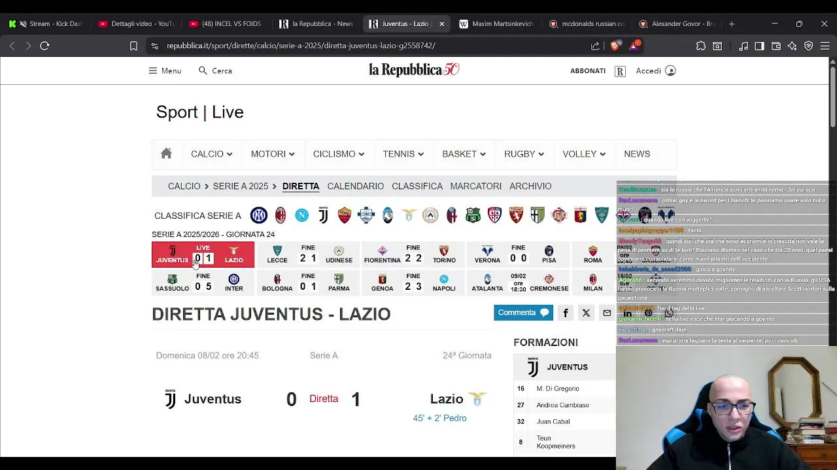Open SERIE A 2025 breadcrumb
The width and height of the screenshot is (837, 470).
tap(241, 186)
